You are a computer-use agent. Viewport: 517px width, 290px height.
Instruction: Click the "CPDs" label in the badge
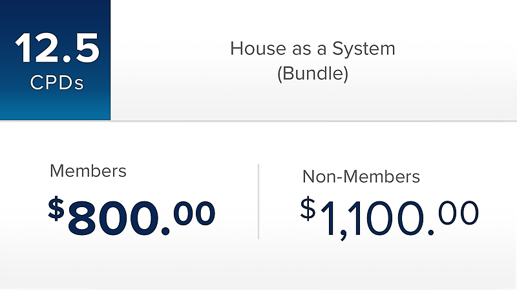[x=57, y=84]
